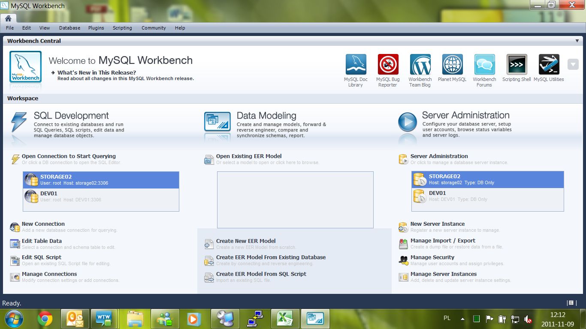
Task: Click the EER Model From SQL Script icon
Action: click(x=209, y=277)
